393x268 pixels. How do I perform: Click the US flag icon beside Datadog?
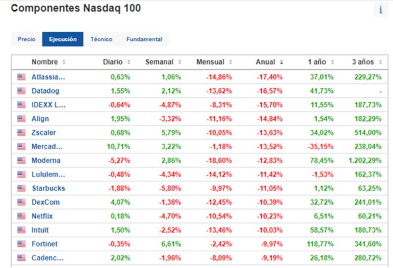pyautogui.click(x=21, y=91)
